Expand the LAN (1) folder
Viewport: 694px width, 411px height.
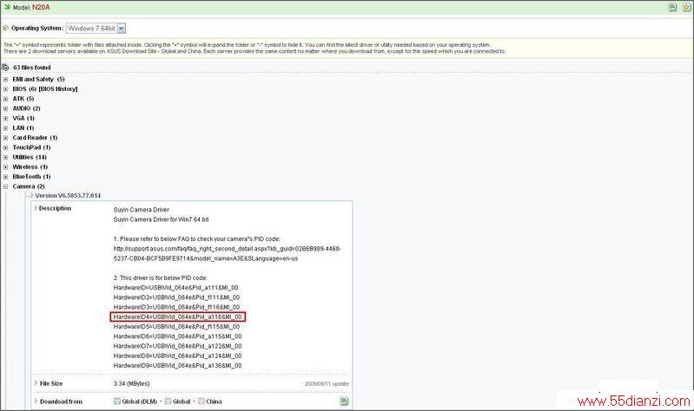tap(6, 128)
